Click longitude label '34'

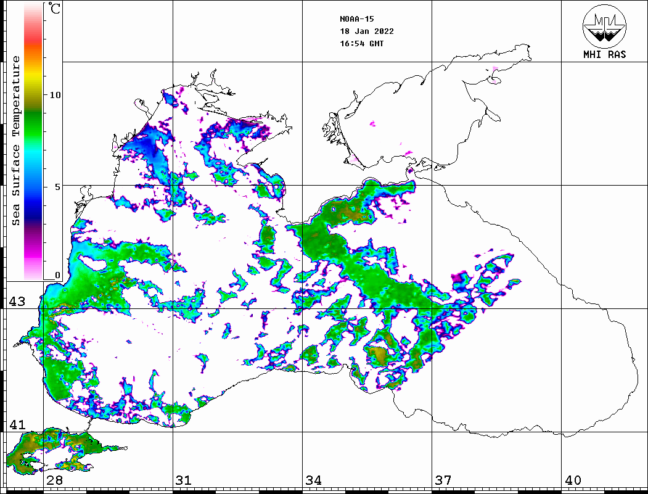[x=314, y=480]
